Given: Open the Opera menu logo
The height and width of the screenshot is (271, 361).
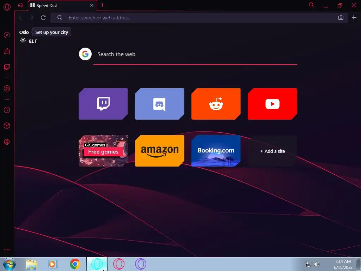Looking at the screenshot, I should pos(7,7).
